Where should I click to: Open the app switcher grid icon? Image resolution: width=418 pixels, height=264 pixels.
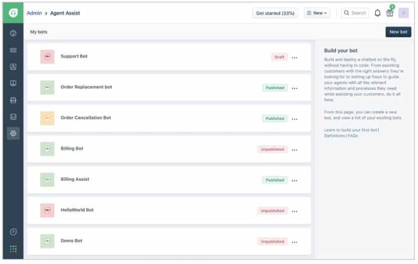click(13, 248)
